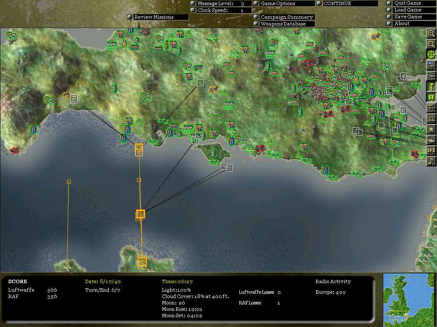Click "Cloud Cover: 18% at 400 ft." text

[195, 296]
